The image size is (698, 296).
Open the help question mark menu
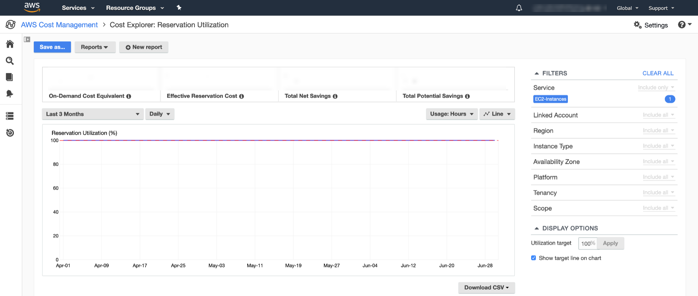pos(685,25)
